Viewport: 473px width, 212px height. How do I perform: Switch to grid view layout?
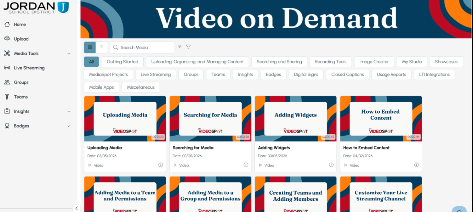tap(90, 47)
